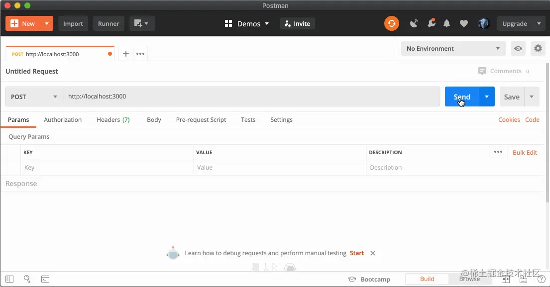Switch to the Headers (7) tab
The width and height of the screenshot is (550, 287).
tap(113, 119)
